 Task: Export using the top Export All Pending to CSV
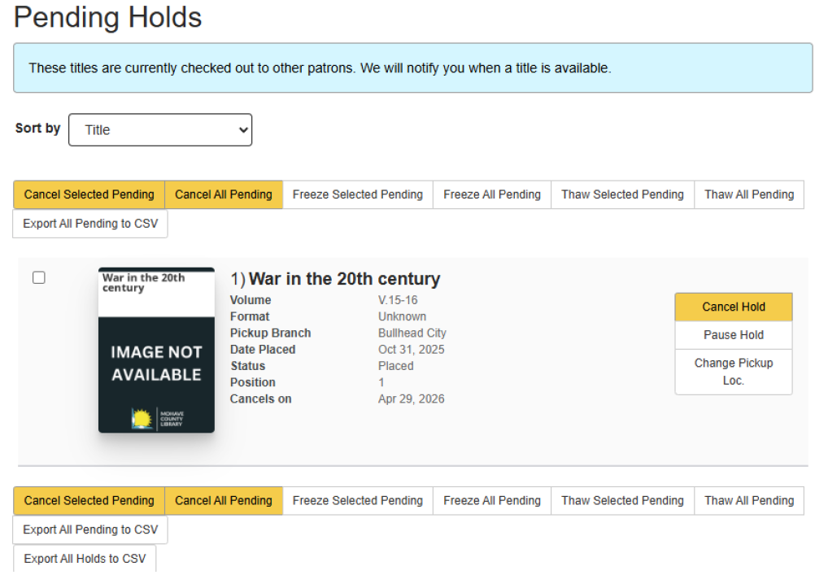tap(90, 224)
